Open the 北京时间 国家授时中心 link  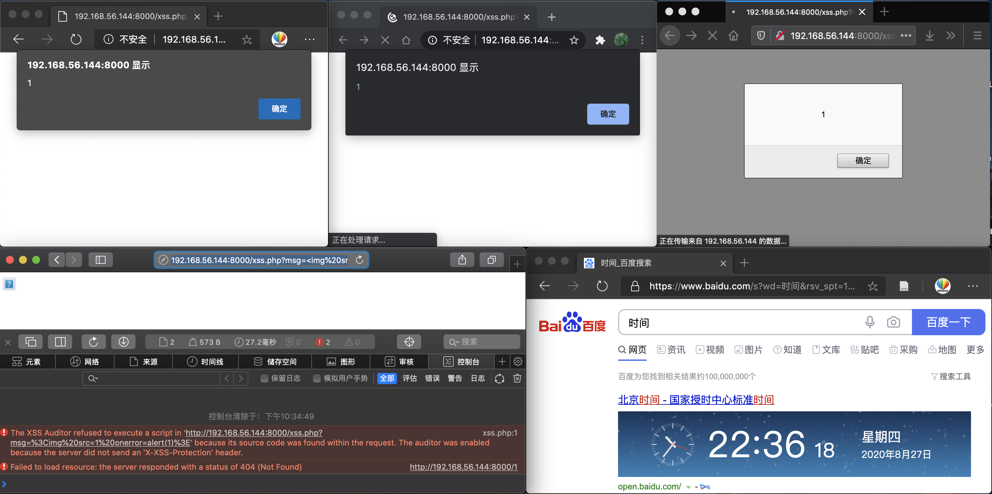pos(695,400)
